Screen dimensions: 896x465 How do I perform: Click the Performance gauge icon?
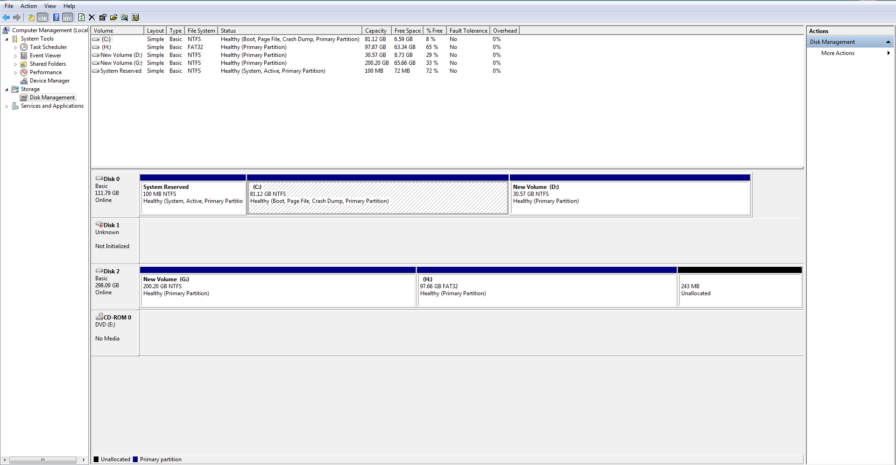coord(24,72)
